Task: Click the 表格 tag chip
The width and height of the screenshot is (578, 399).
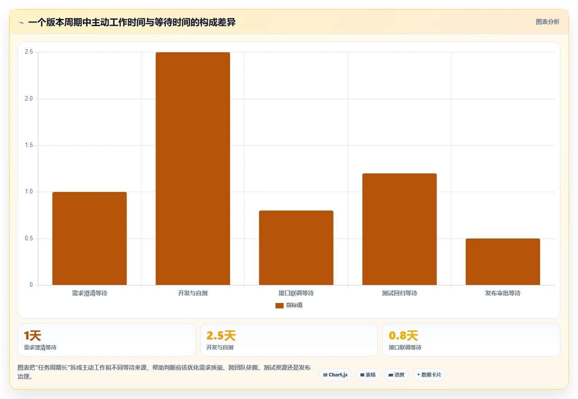Action: tap(368, 375)
